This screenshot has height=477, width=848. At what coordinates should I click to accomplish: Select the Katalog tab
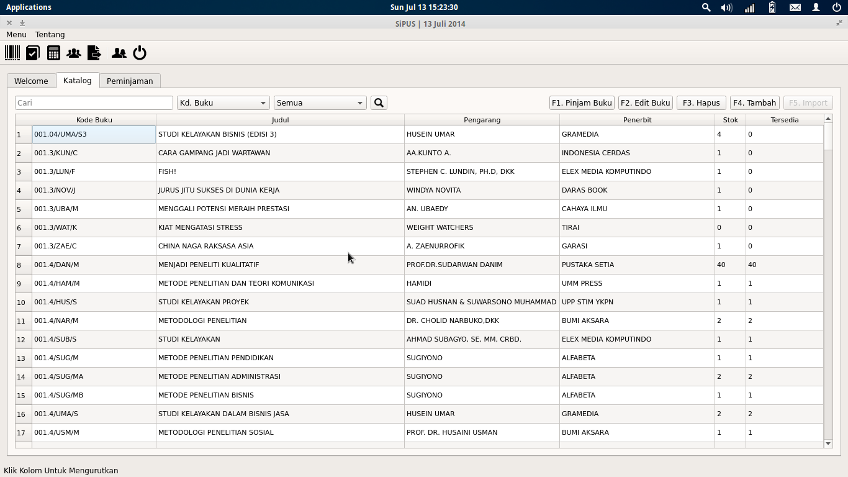78,80
